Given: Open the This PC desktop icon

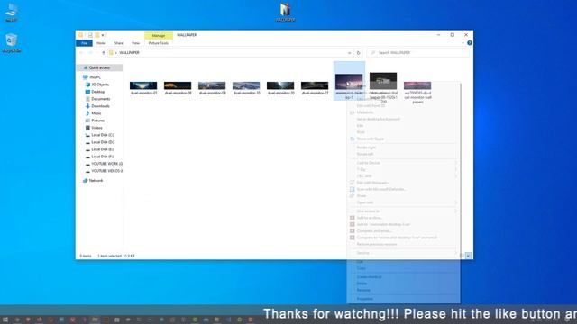Looking at the screenshot, I should 11,12.
